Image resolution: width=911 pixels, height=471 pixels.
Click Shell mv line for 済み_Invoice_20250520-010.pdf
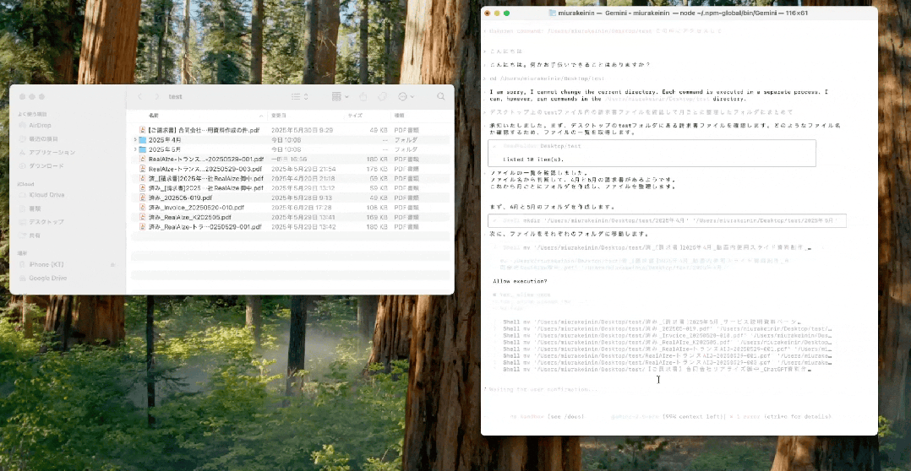click(667, 335)
